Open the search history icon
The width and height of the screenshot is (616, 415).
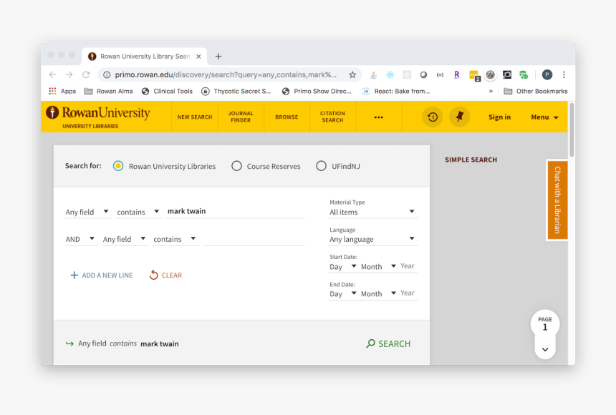tap(432, 117)
